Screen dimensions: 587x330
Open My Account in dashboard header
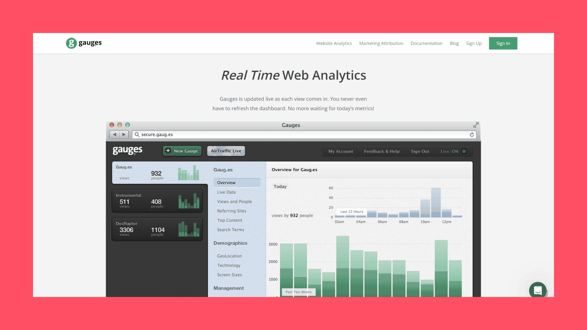click(x=341, y=151)
